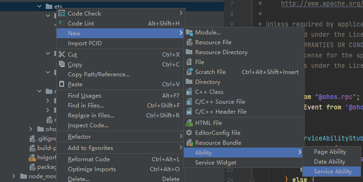Choose Page Ability
This screenshot has width=363, height=182.
pos(331,152)
